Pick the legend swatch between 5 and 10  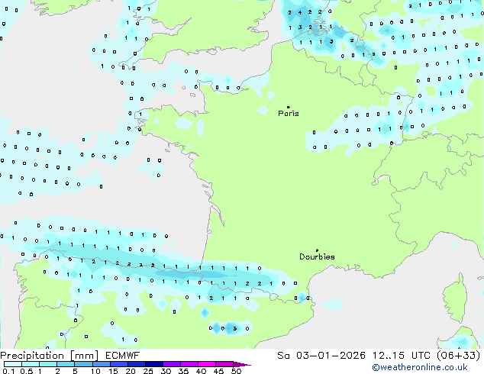[83, 364]
